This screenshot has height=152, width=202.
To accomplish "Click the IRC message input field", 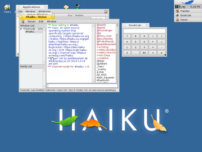I will pos(82,85).
